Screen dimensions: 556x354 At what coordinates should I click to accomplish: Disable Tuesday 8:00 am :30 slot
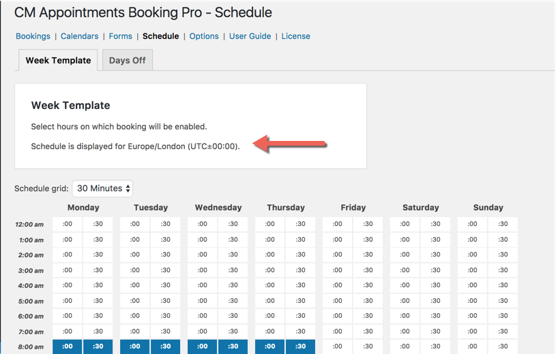pyautogui.click(x=166, y=347)
